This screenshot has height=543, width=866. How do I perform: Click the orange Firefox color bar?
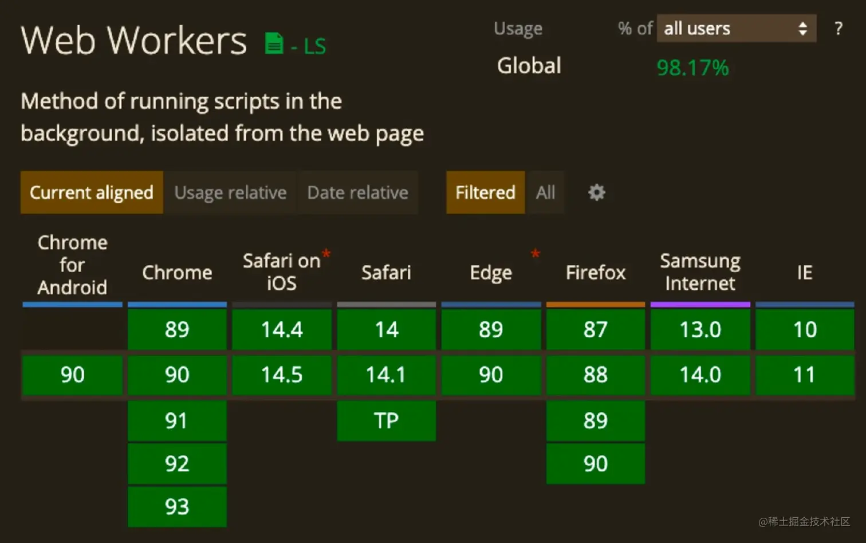click(x=595, y=304)
